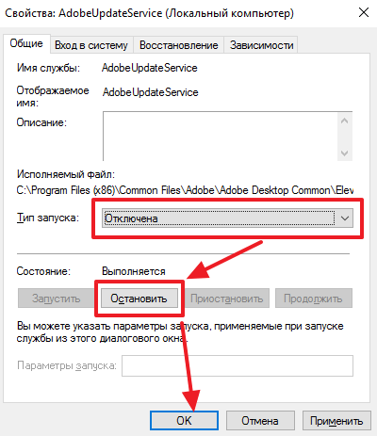Viewport: 377px width, 436px height.
Task: Click the Приостановить button
Action: [x=226, y=299]
